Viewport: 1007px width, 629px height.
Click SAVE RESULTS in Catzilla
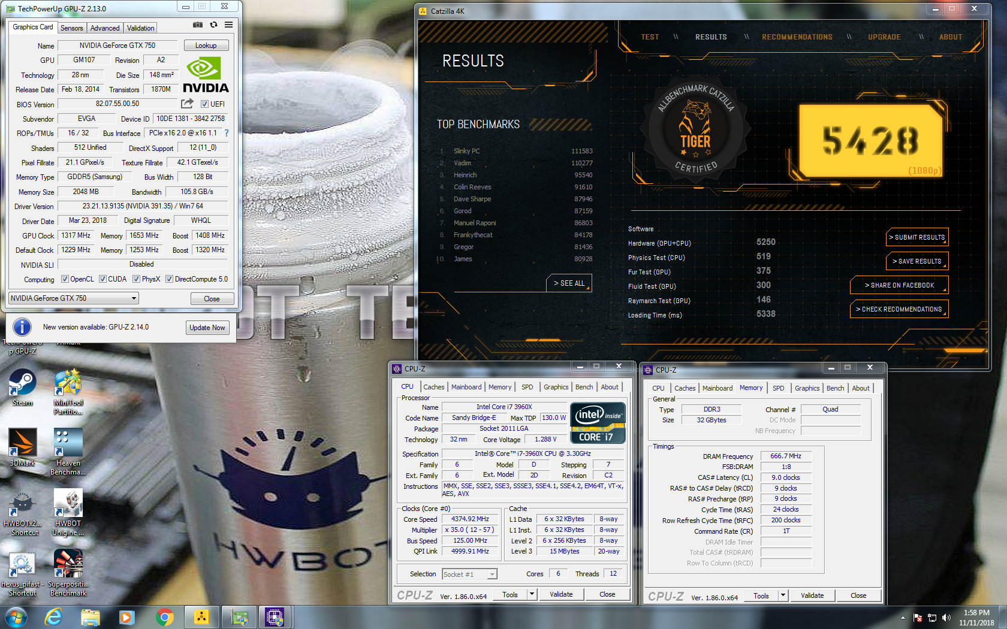tap(917, 261)
